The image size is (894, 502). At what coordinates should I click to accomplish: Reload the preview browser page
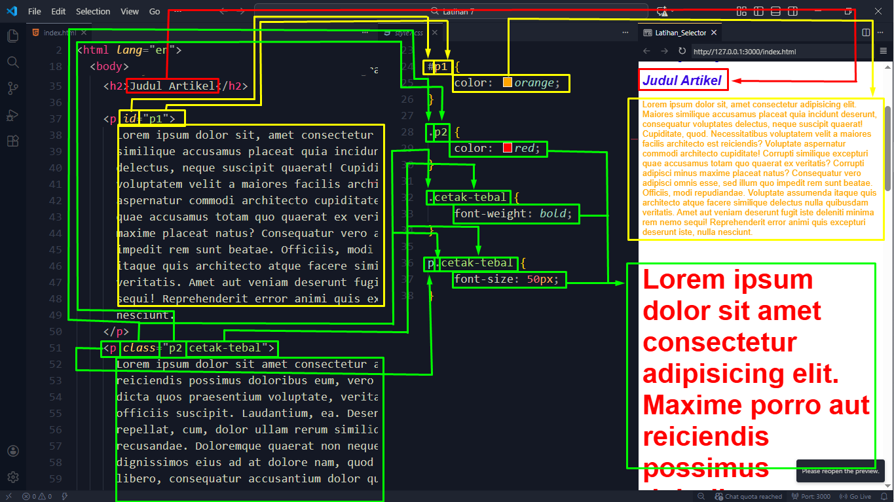point(682,51)
